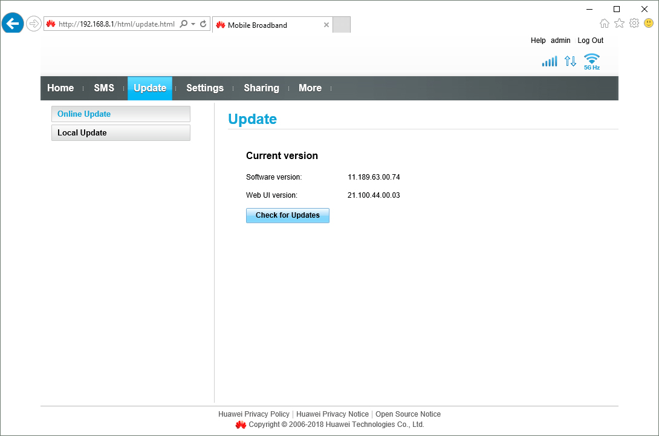Click the 5G Hz Wi-Fi status icon
The width and height of the screenshot is (659, 436).
pyautogui.click(x=591, y=60)
